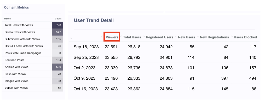Click Registered Users value 24,803
Viewport: 265px width, 105px height.
[166, 78]
